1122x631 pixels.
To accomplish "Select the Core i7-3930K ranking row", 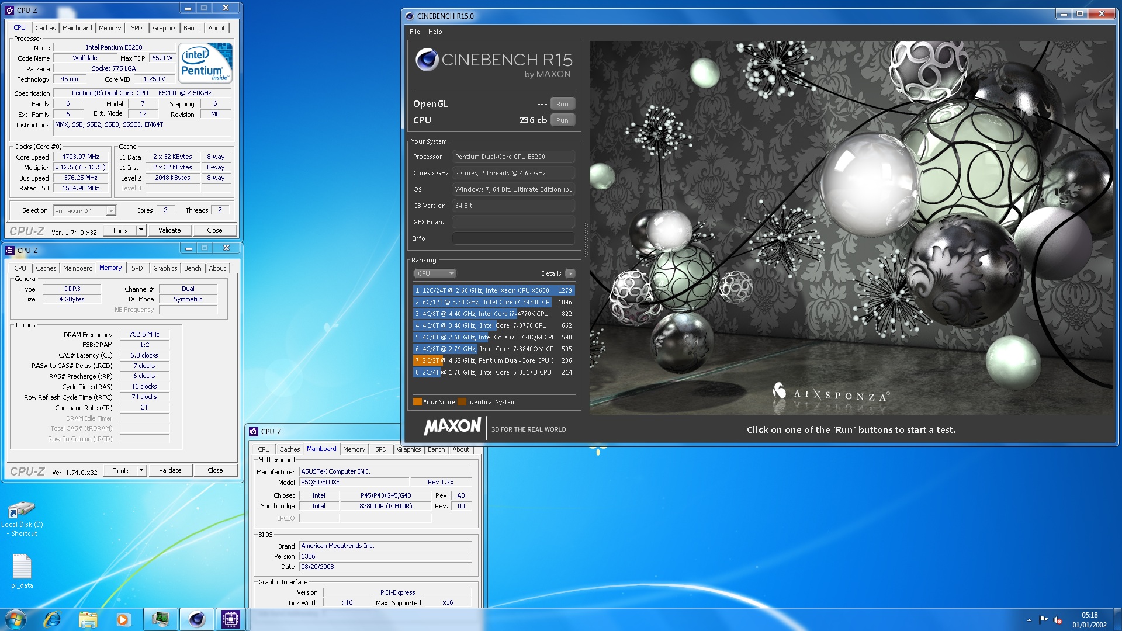I will [x=493, y=302].
